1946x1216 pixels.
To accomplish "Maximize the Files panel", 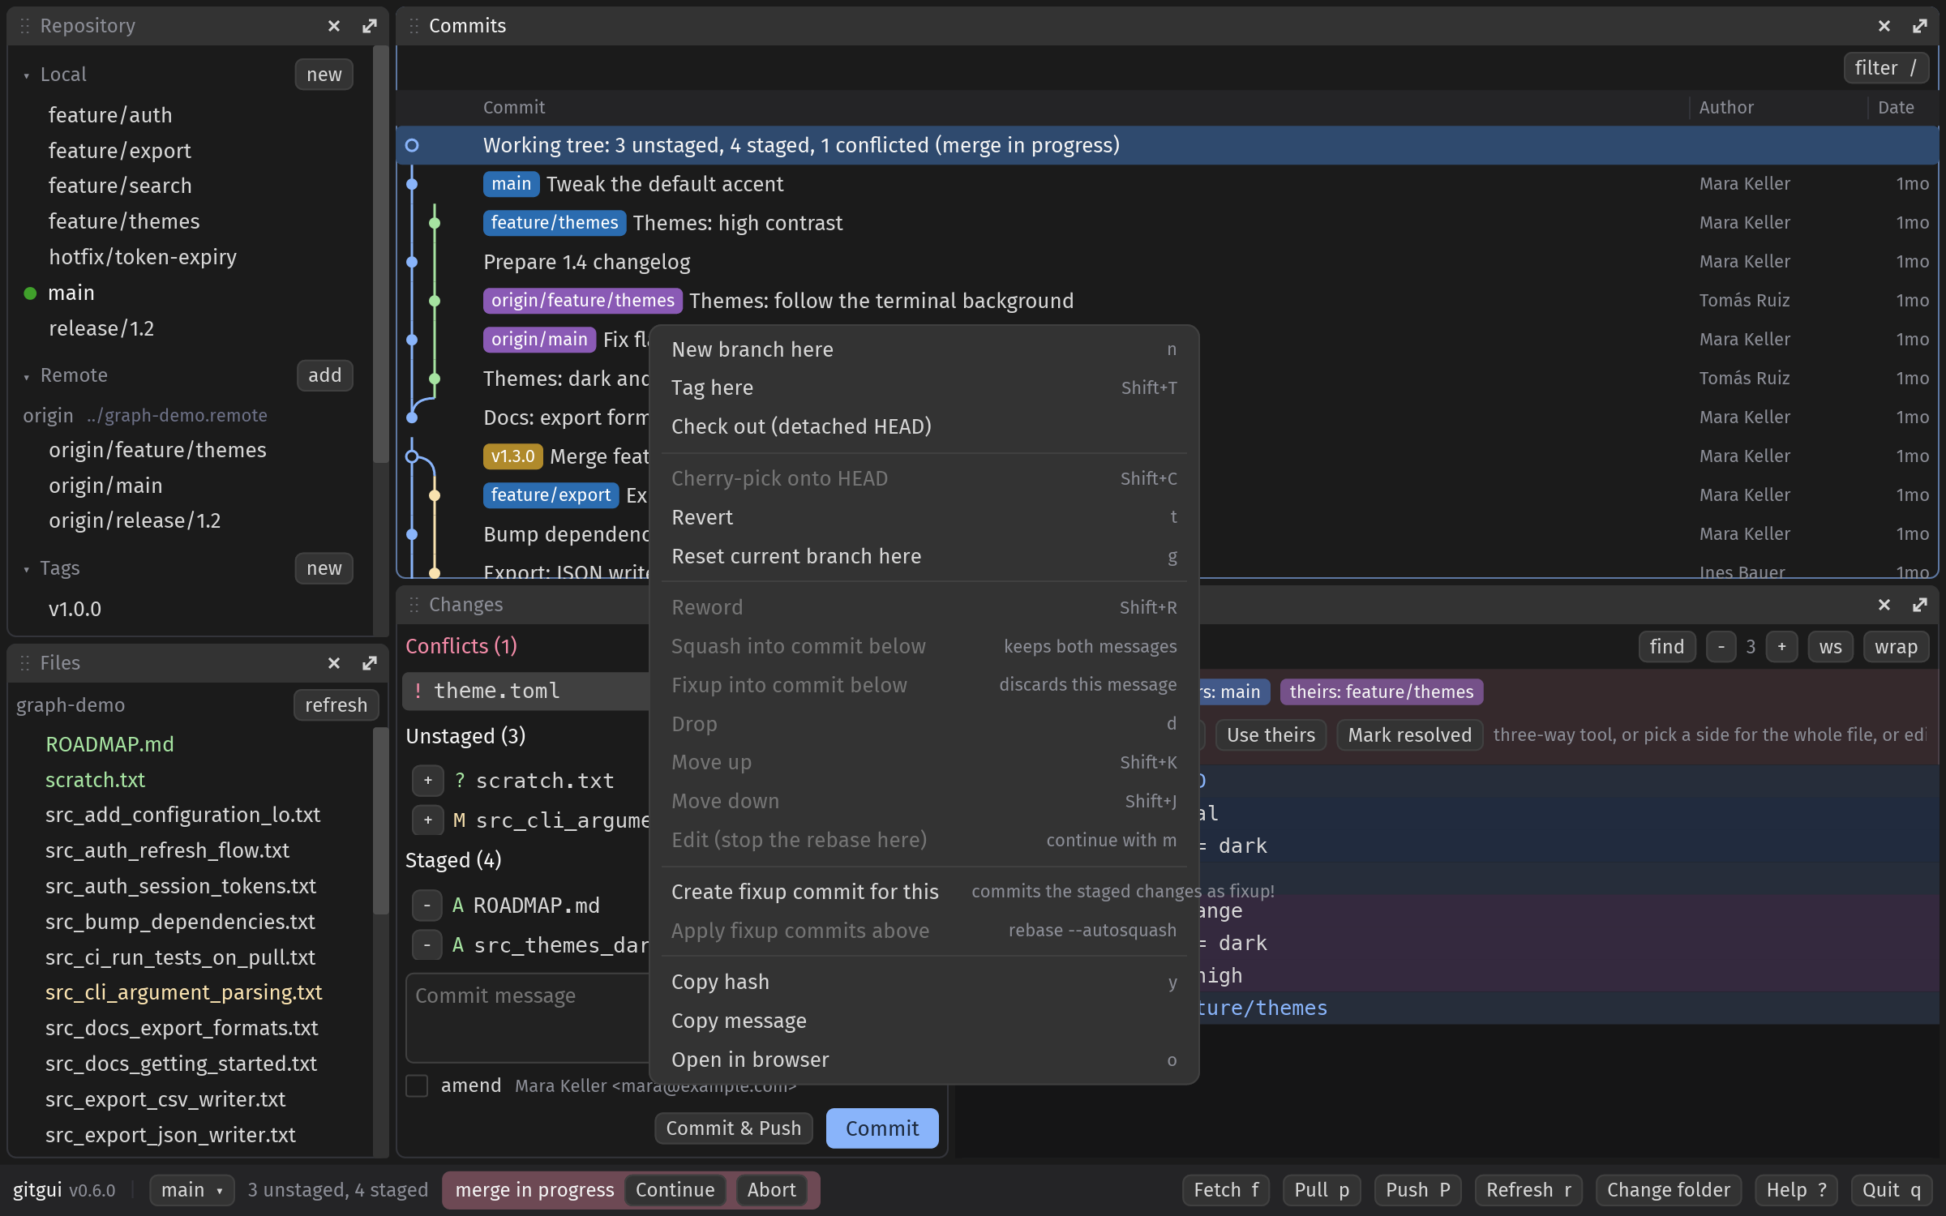I will coord(370,663).
